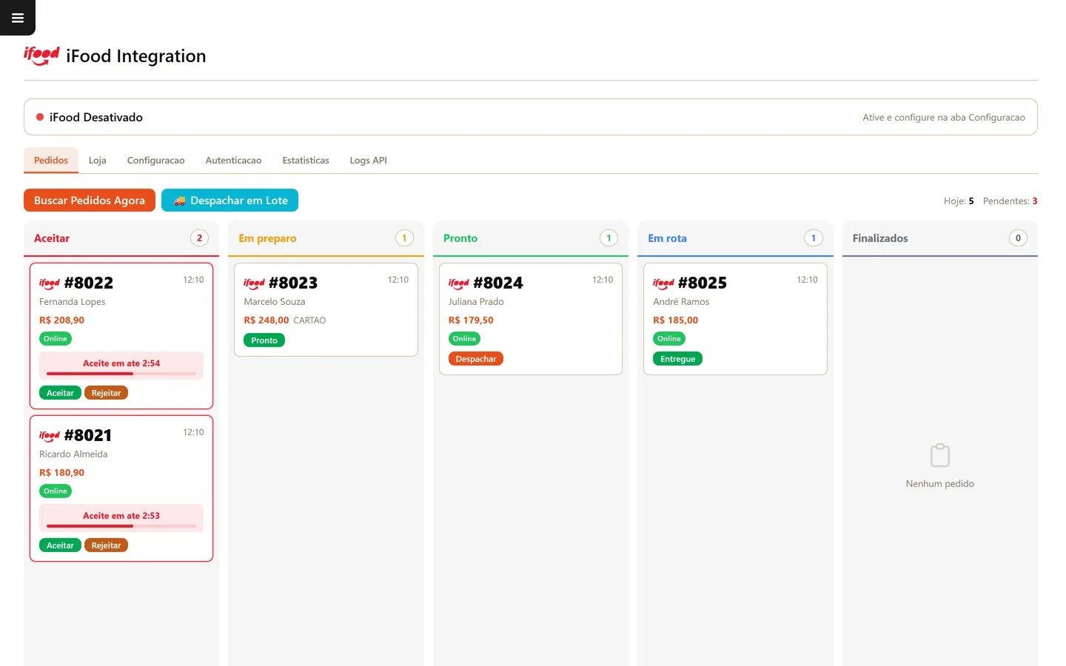The width and height of the screenshot is (1066, 666).
Task: View the Estatisticas tab
Action: (x=306, y=160)
